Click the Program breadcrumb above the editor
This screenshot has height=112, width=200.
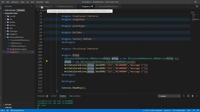[43, 10]
